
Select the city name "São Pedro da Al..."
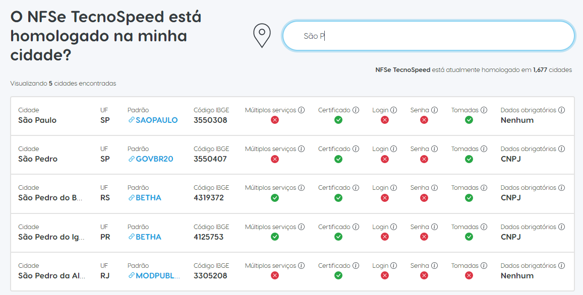pyautogui.click(x=51, y=276)
